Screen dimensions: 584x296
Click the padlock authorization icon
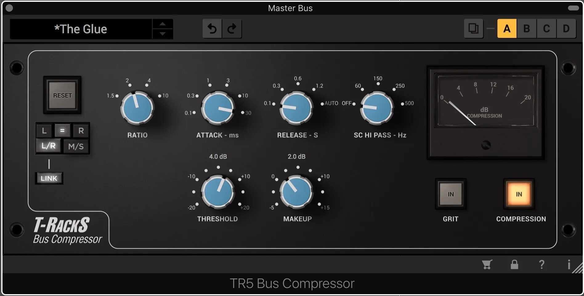click(514, 264)
